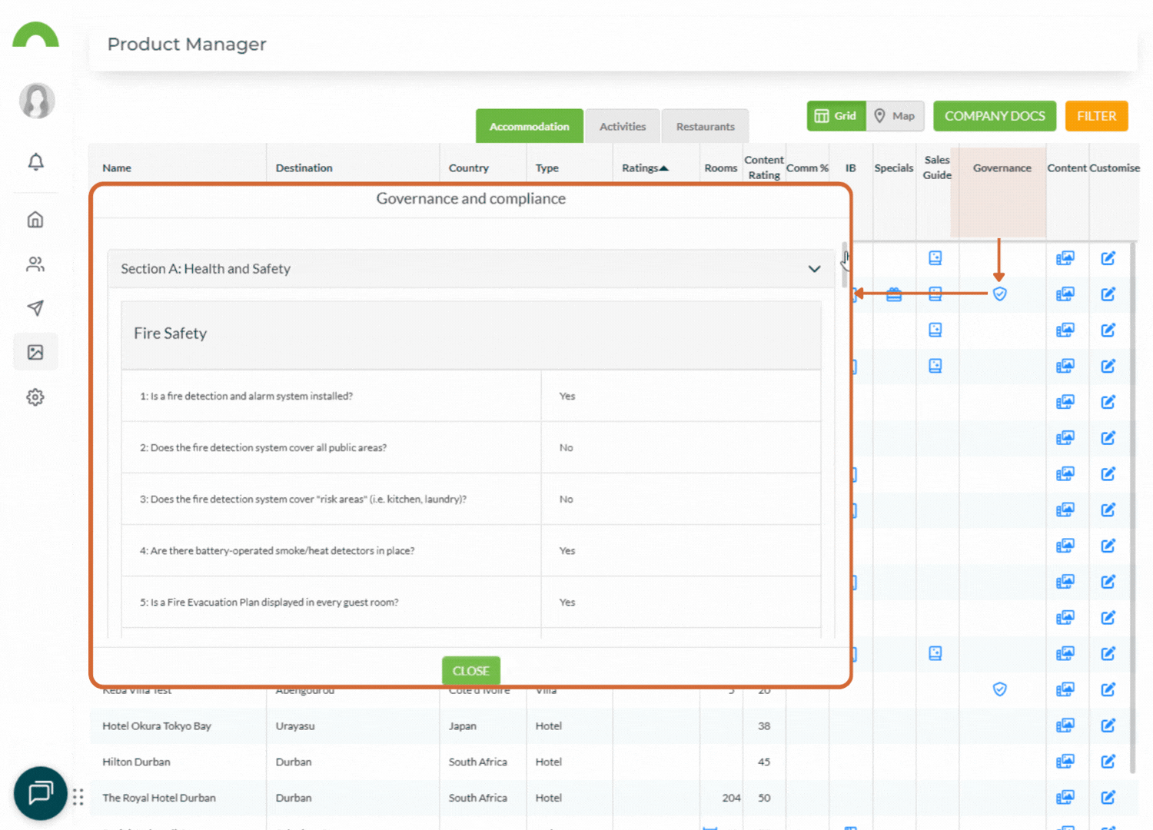Open Content gallery icon for The Royal Hotel Durban
Image resolution: width=1153 pixels, height=830 pixels.
point(1066,798)
